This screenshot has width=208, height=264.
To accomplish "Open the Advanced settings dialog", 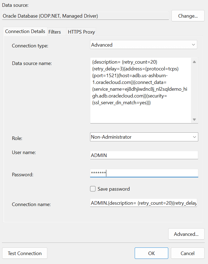I will (186, 234).
